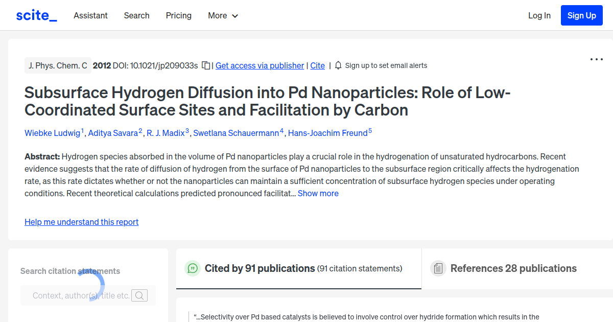Open the Pricing page from the navbar

pyautogui.click(x=178, y=16)
